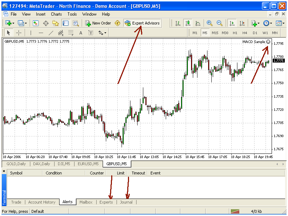288x216 pixels.
Task: Select the Crosshair tool
Action: point(19,33)
